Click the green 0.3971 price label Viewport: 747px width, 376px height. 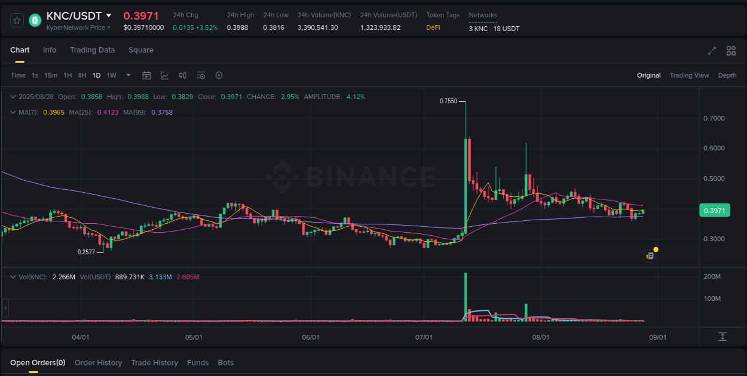(715, 210)
